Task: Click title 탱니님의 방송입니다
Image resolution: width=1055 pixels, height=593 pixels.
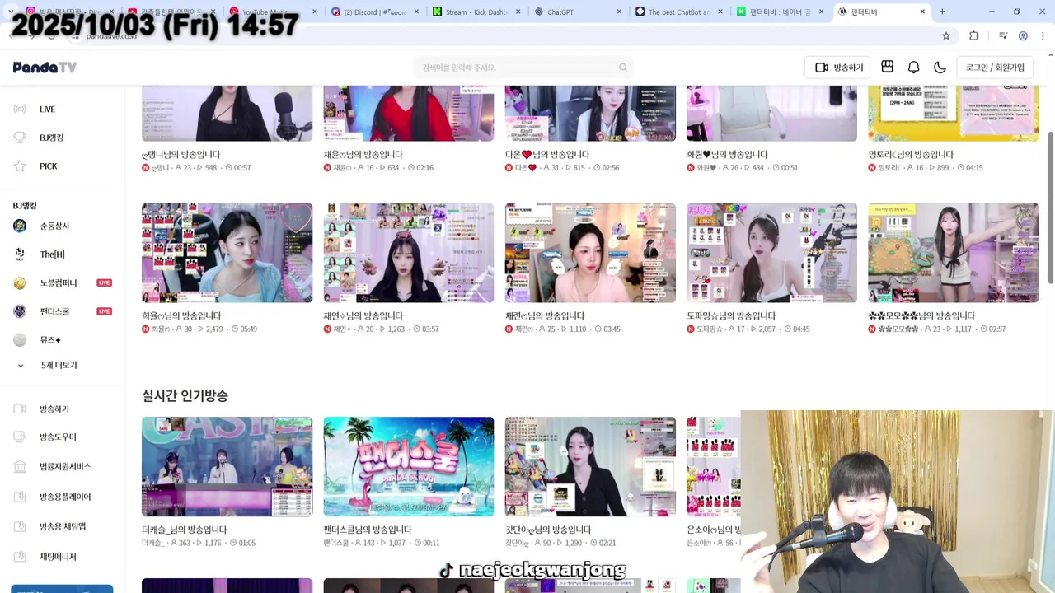Action: click(181, 154)
